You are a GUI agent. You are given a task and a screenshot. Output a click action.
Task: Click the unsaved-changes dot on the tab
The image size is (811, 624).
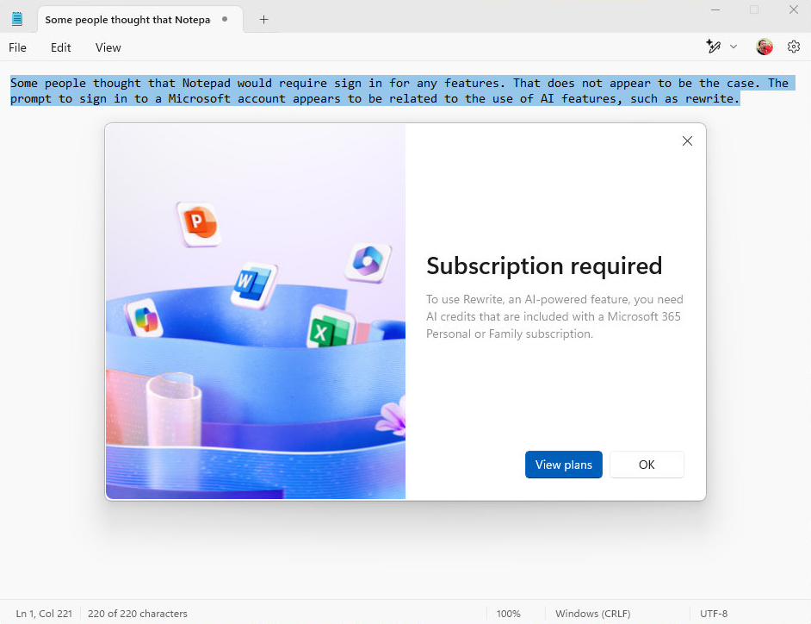click(225, 19)
